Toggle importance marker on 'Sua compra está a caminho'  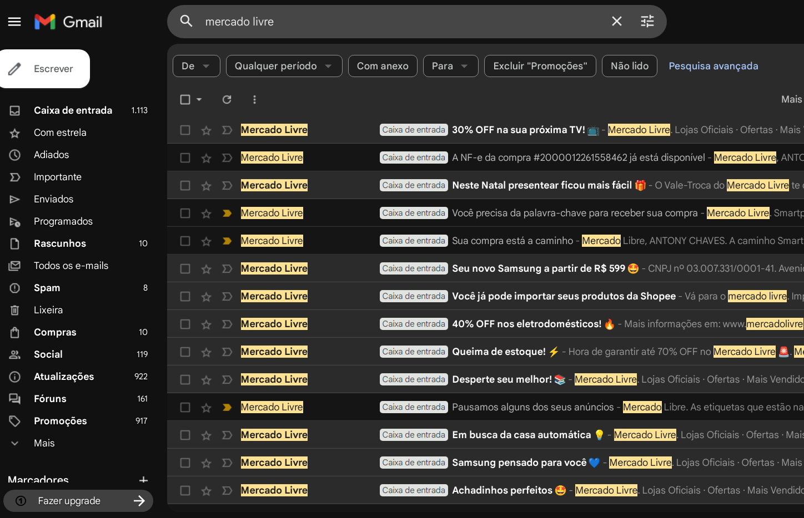227,241
